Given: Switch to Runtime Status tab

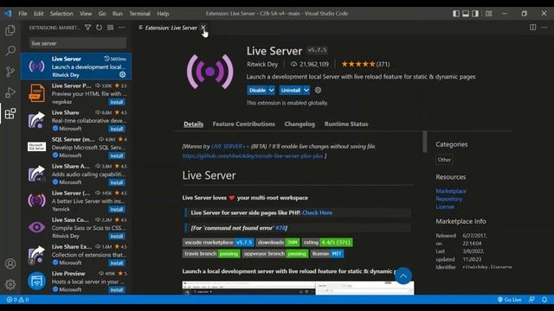Looking at the screenshot, I should click(346, 124).
